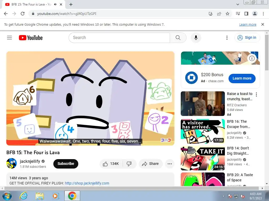Open more actions ellipsis under video
The width and height of the screenshot is (269, 201).
point(169,164)
